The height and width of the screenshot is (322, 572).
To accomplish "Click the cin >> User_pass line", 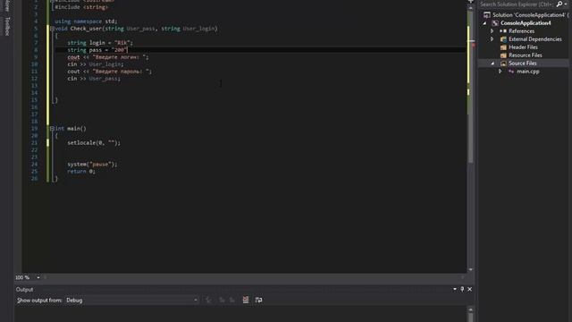I will point(94,79).
